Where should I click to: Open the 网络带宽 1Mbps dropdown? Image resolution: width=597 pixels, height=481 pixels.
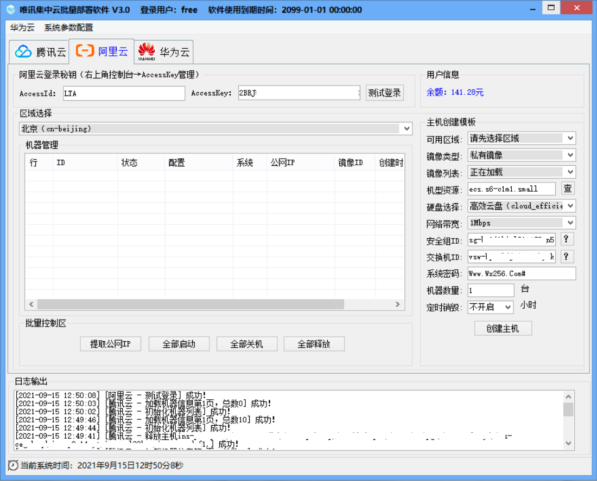[x=522, y=223]
